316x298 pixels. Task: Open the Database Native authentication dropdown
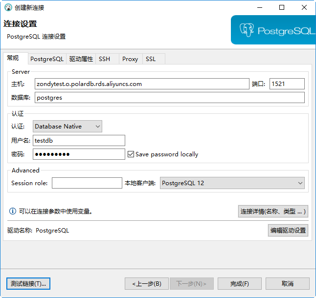(68, 127)
